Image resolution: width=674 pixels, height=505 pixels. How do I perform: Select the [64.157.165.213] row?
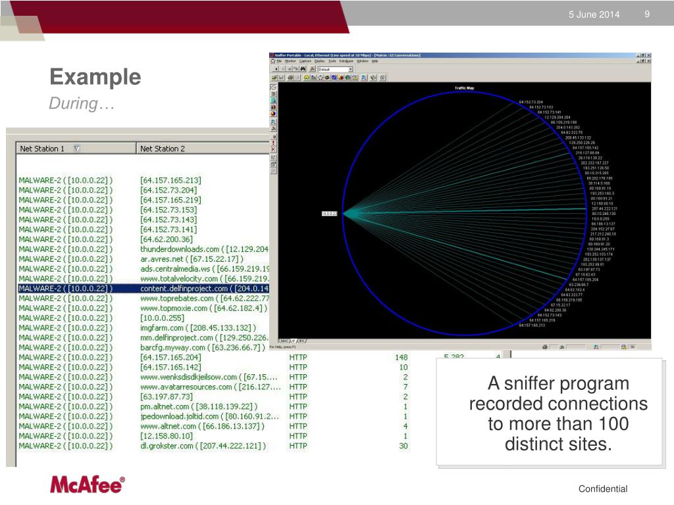click(143, 180)
